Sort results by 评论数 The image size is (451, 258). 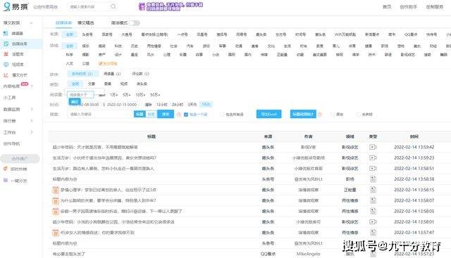pos(141,74)
